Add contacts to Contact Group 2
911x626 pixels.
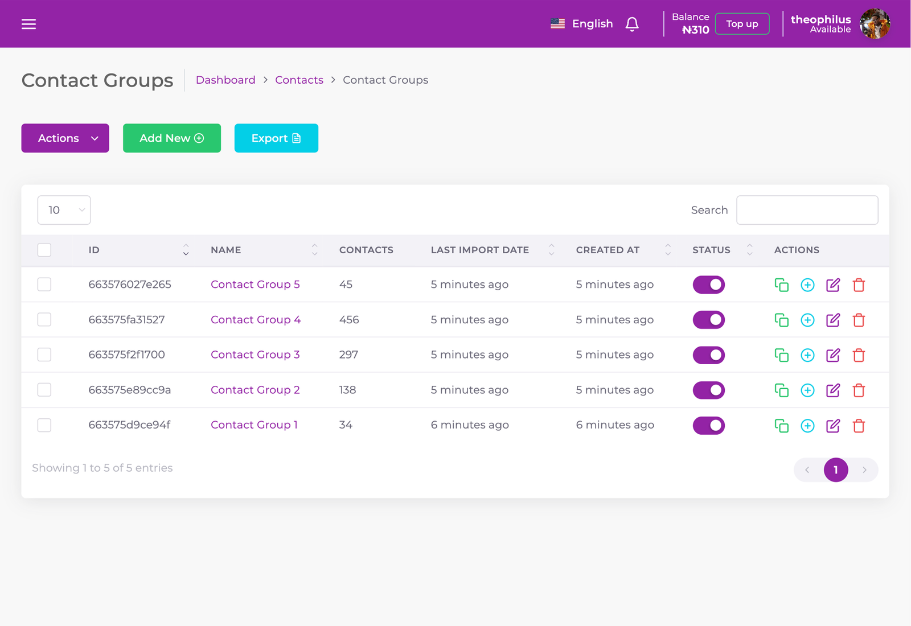[x=807, y=390]
